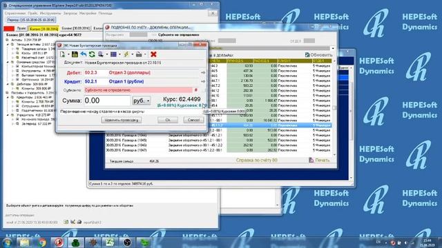
Task: Click the blue undo arrow icon
Action: coord(84,54)
